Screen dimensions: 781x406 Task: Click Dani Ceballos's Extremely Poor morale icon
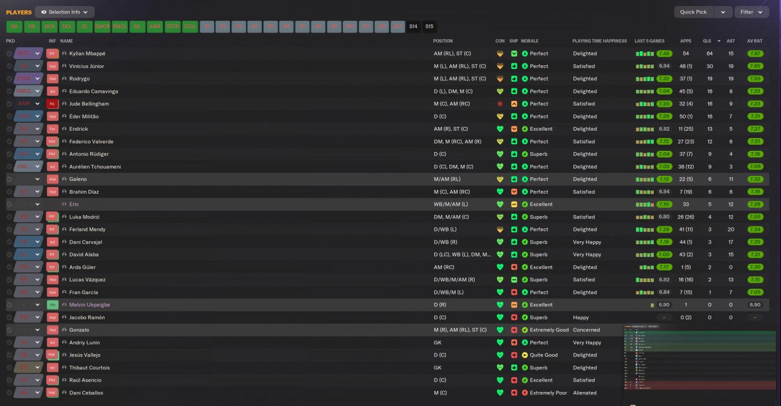[525, 393]
